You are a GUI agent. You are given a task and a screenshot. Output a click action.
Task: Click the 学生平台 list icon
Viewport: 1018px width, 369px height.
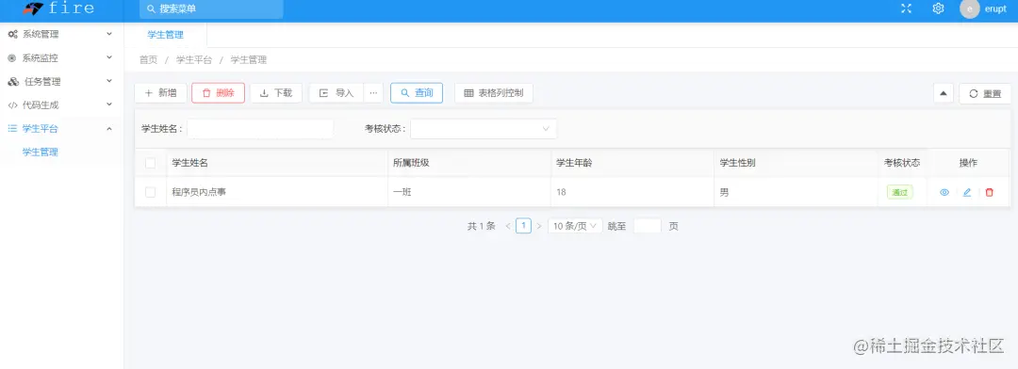click(x=12, y=128)
